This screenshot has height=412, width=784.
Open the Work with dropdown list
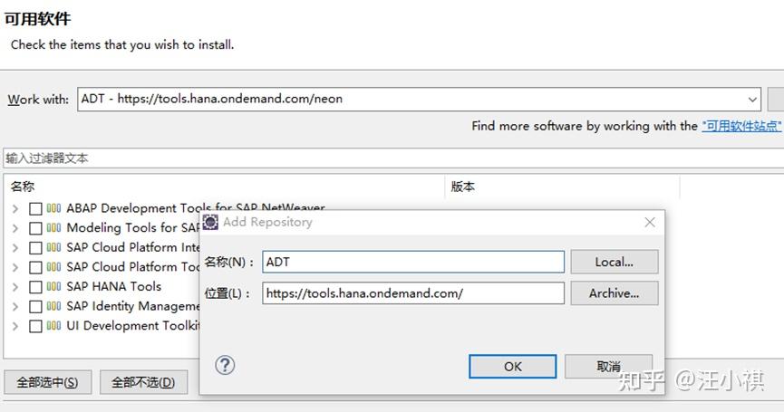[x=753, y=99]
